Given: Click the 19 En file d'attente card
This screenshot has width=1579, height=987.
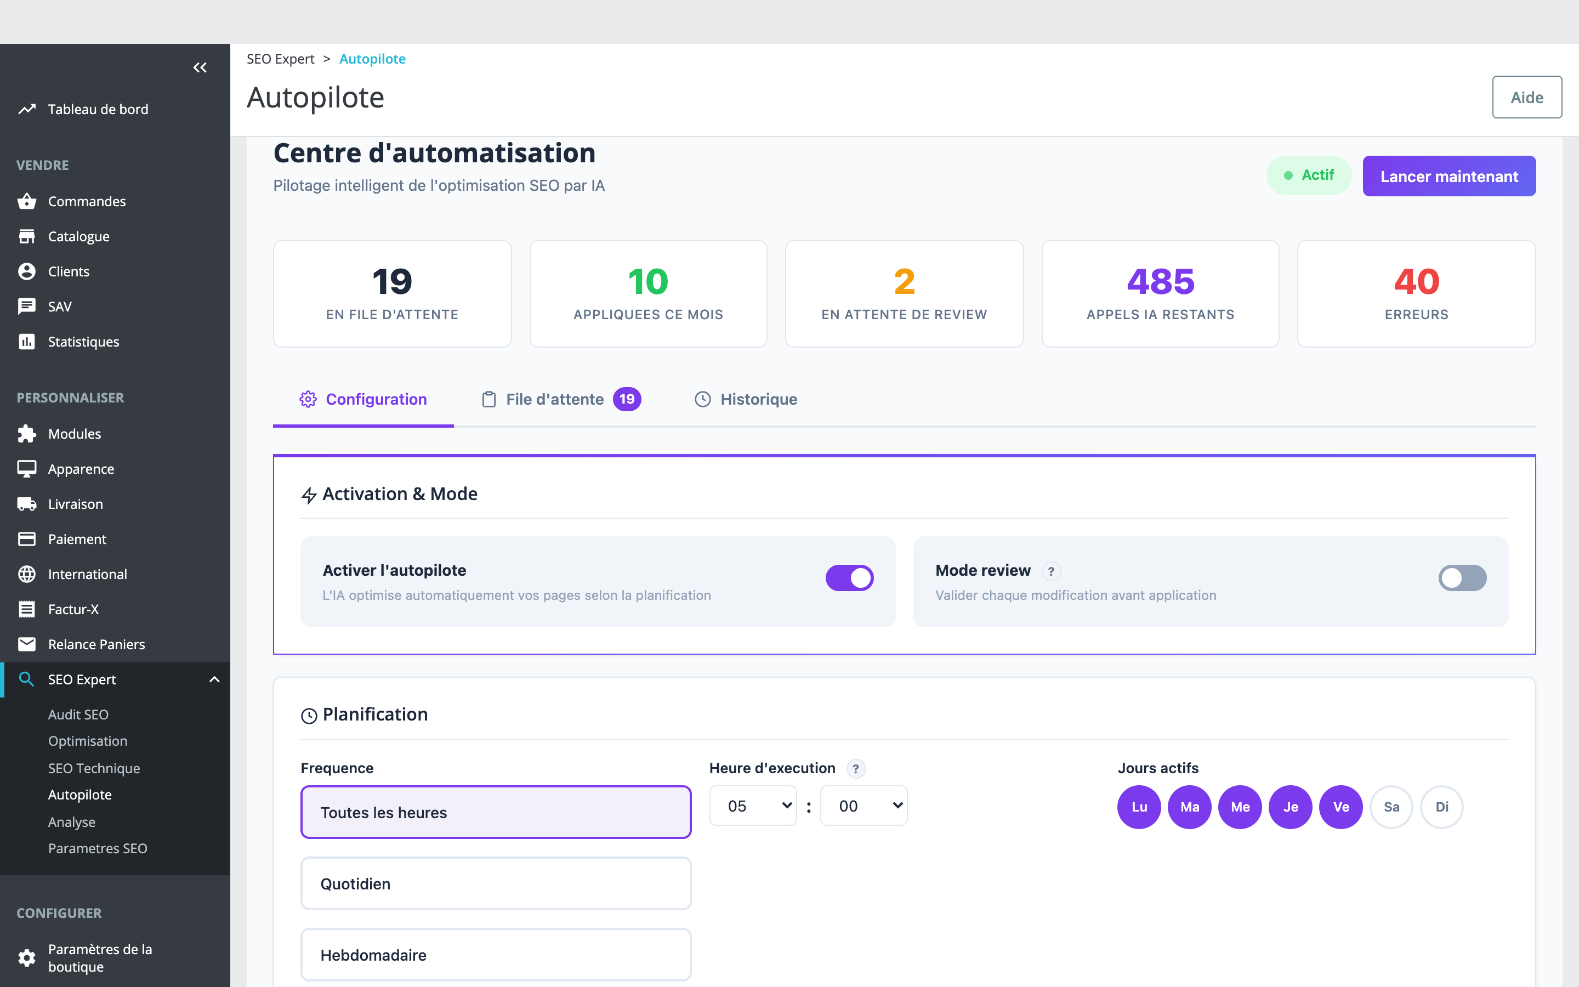Looking at the screenshot, I should (392, 294).
